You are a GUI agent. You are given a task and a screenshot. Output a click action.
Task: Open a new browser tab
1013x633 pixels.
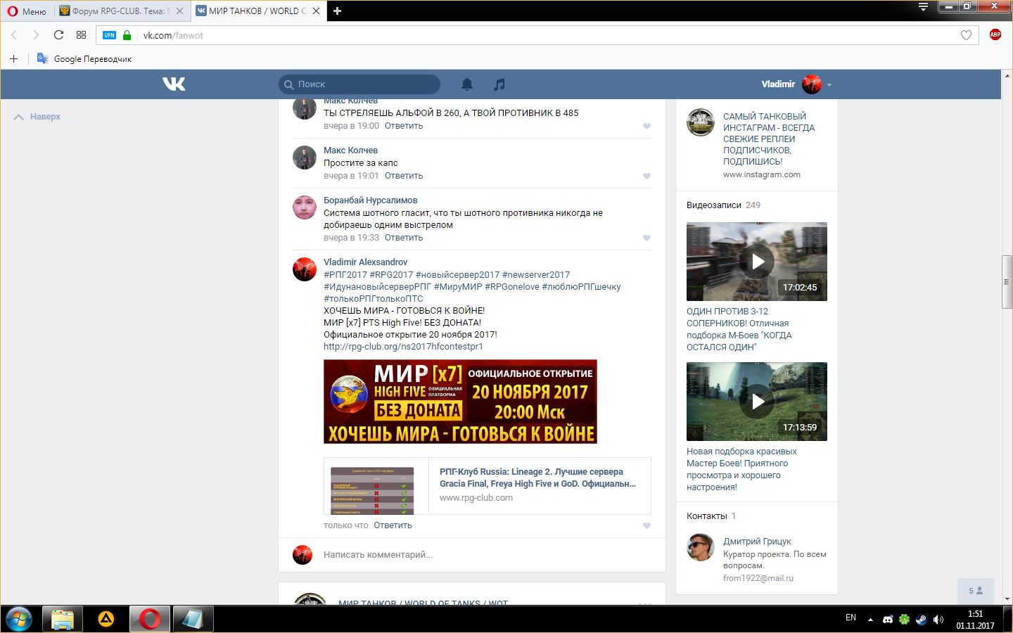(x=337, y=11)
